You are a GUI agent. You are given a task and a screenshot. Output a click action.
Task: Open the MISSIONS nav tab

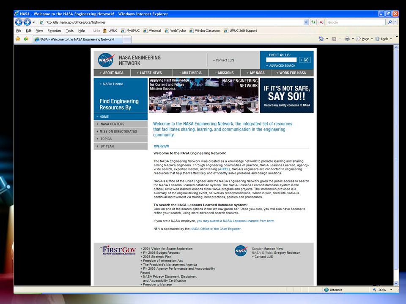[x=224, y=73]
